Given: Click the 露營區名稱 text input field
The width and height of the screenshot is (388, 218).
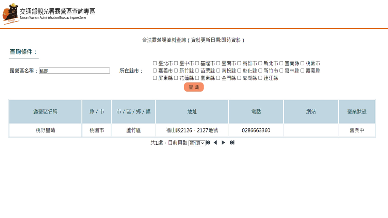Looking at the screenshot, I should click(74, 71).
